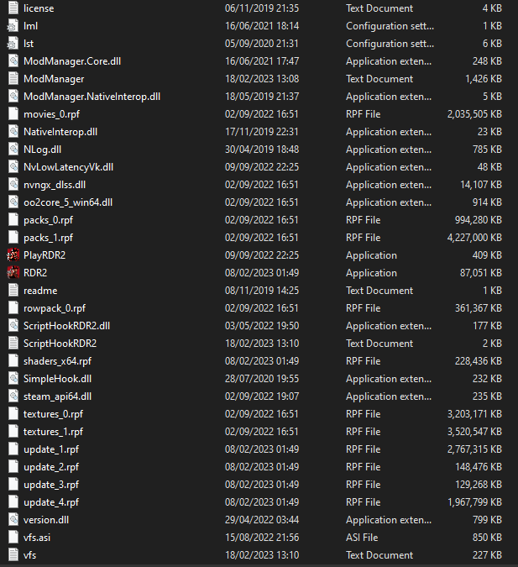
Task: Click the movies_0.rpf file icon
Action: point(13,114)
